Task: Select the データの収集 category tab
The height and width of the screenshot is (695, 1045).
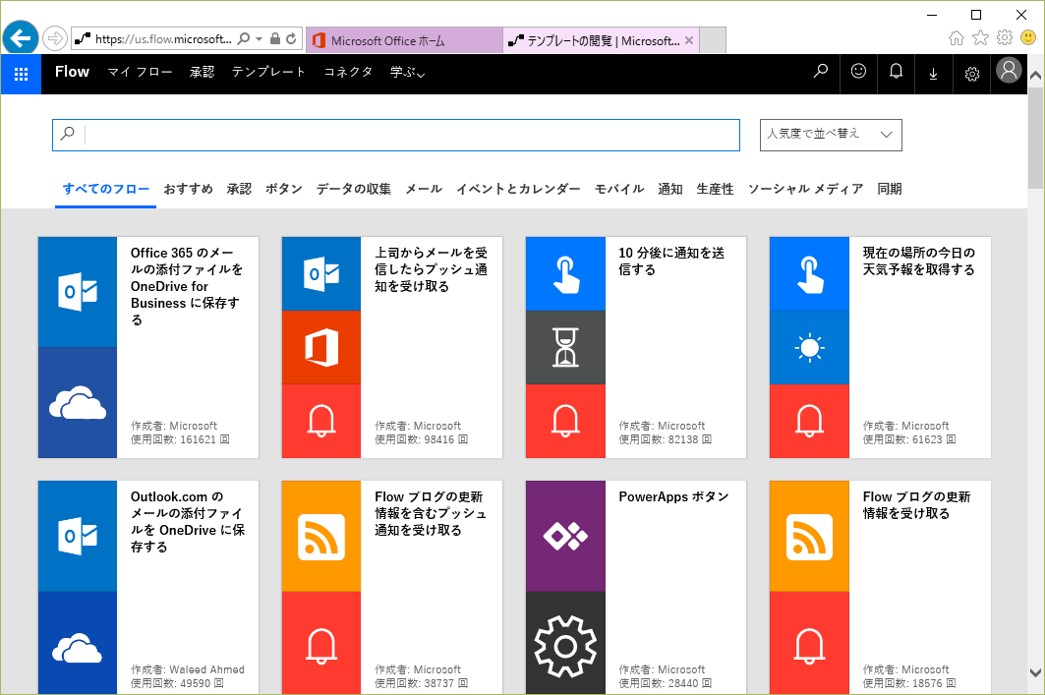Action: (x=354, y=190)
